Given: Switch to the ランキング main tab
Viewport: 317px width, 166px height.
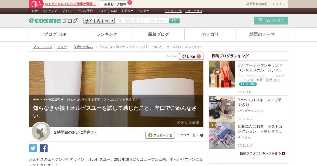Looking at the screenshot, I should [x=107, y=34].
